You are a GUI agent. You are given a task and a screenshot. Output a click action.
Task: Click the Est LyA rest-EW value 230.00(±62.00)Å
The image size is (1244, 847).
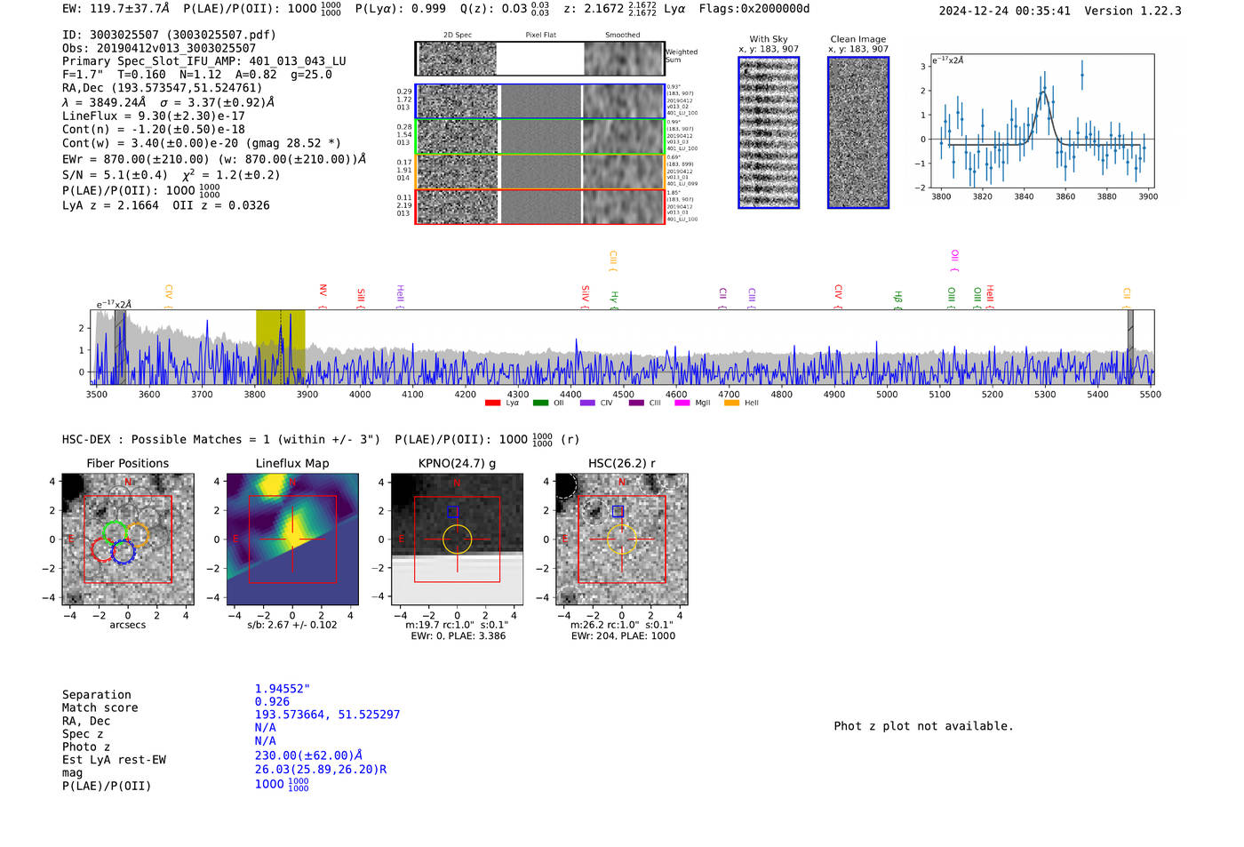tap(308, 755)
